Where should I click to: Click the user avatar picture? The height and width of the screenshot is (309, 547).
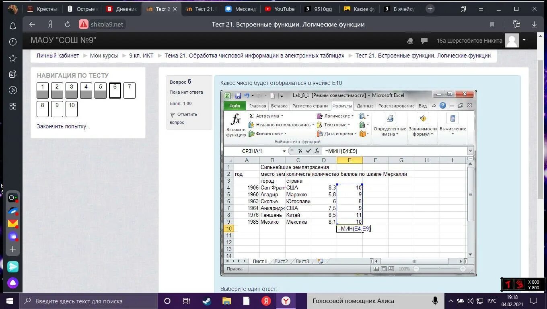click(512, 41)
